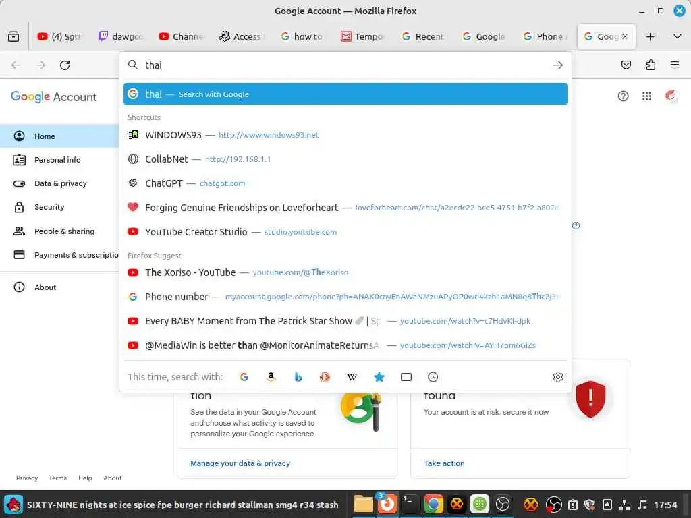Viewport: 691px width, 518px height.
Task: Open Security in the sidebar
Action: click(x=59, y=207)
